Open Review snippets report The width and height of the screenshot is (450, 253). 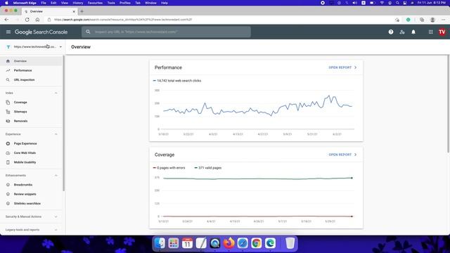pyautogui.click(x=31, y=194)
